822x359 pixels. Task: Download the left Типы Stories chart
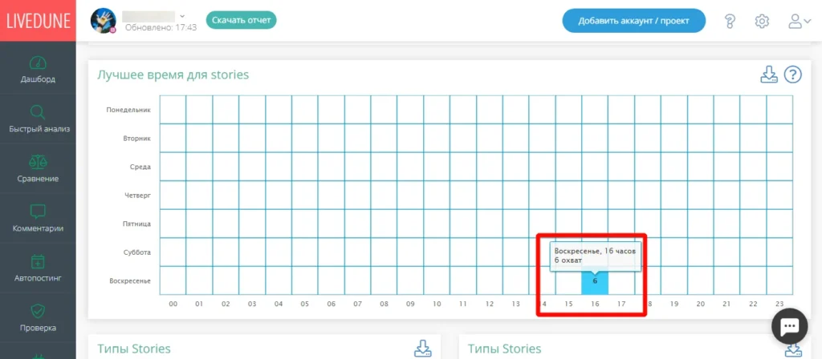coord(422,348)
